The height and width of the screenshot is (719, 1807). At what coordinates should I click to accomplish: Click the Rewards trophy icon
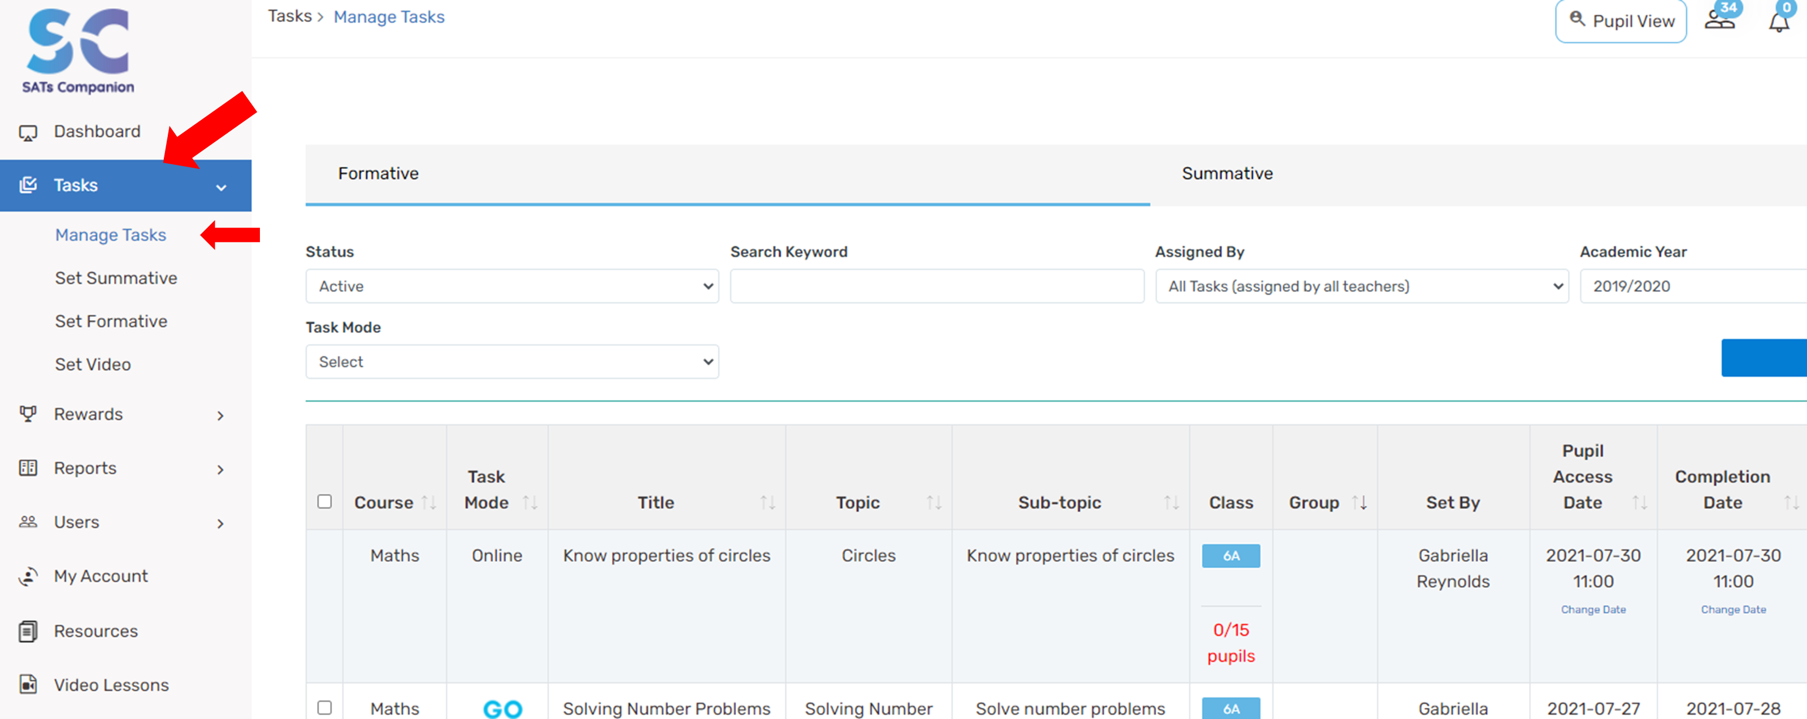click(28, 414)
